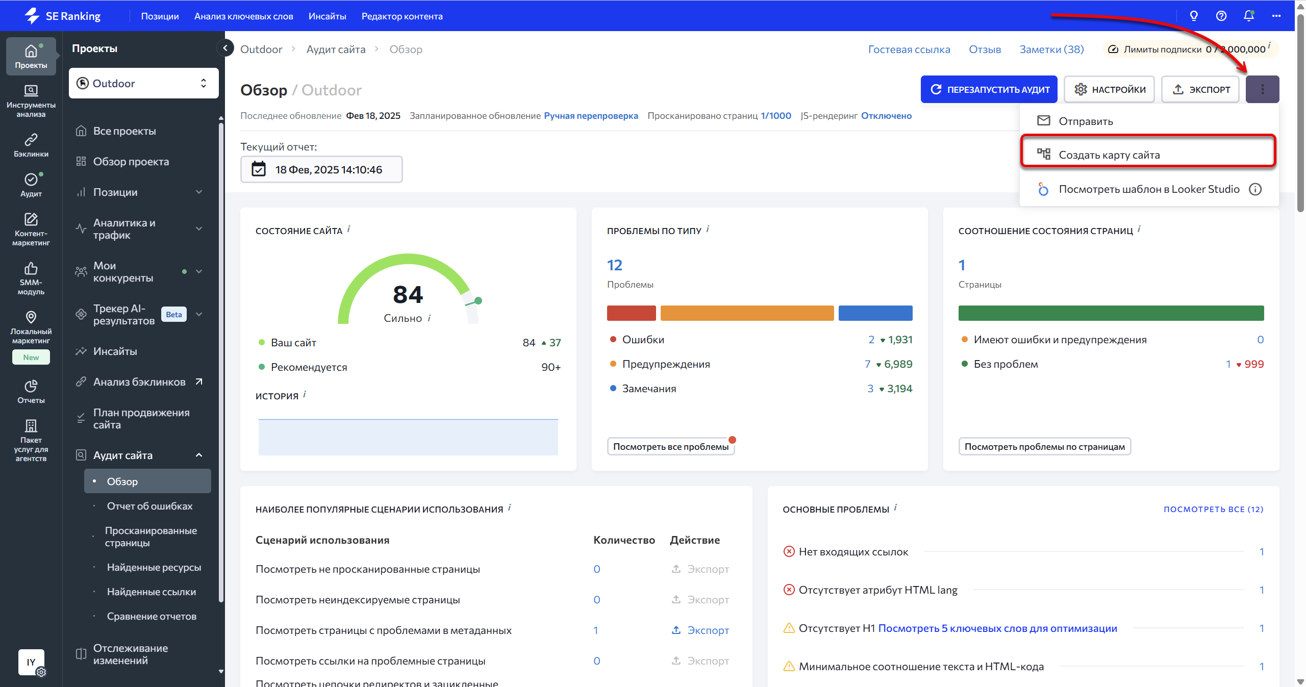Open the Audit sidebar icon
This screenshot has height=687, width=1306.
31,185
